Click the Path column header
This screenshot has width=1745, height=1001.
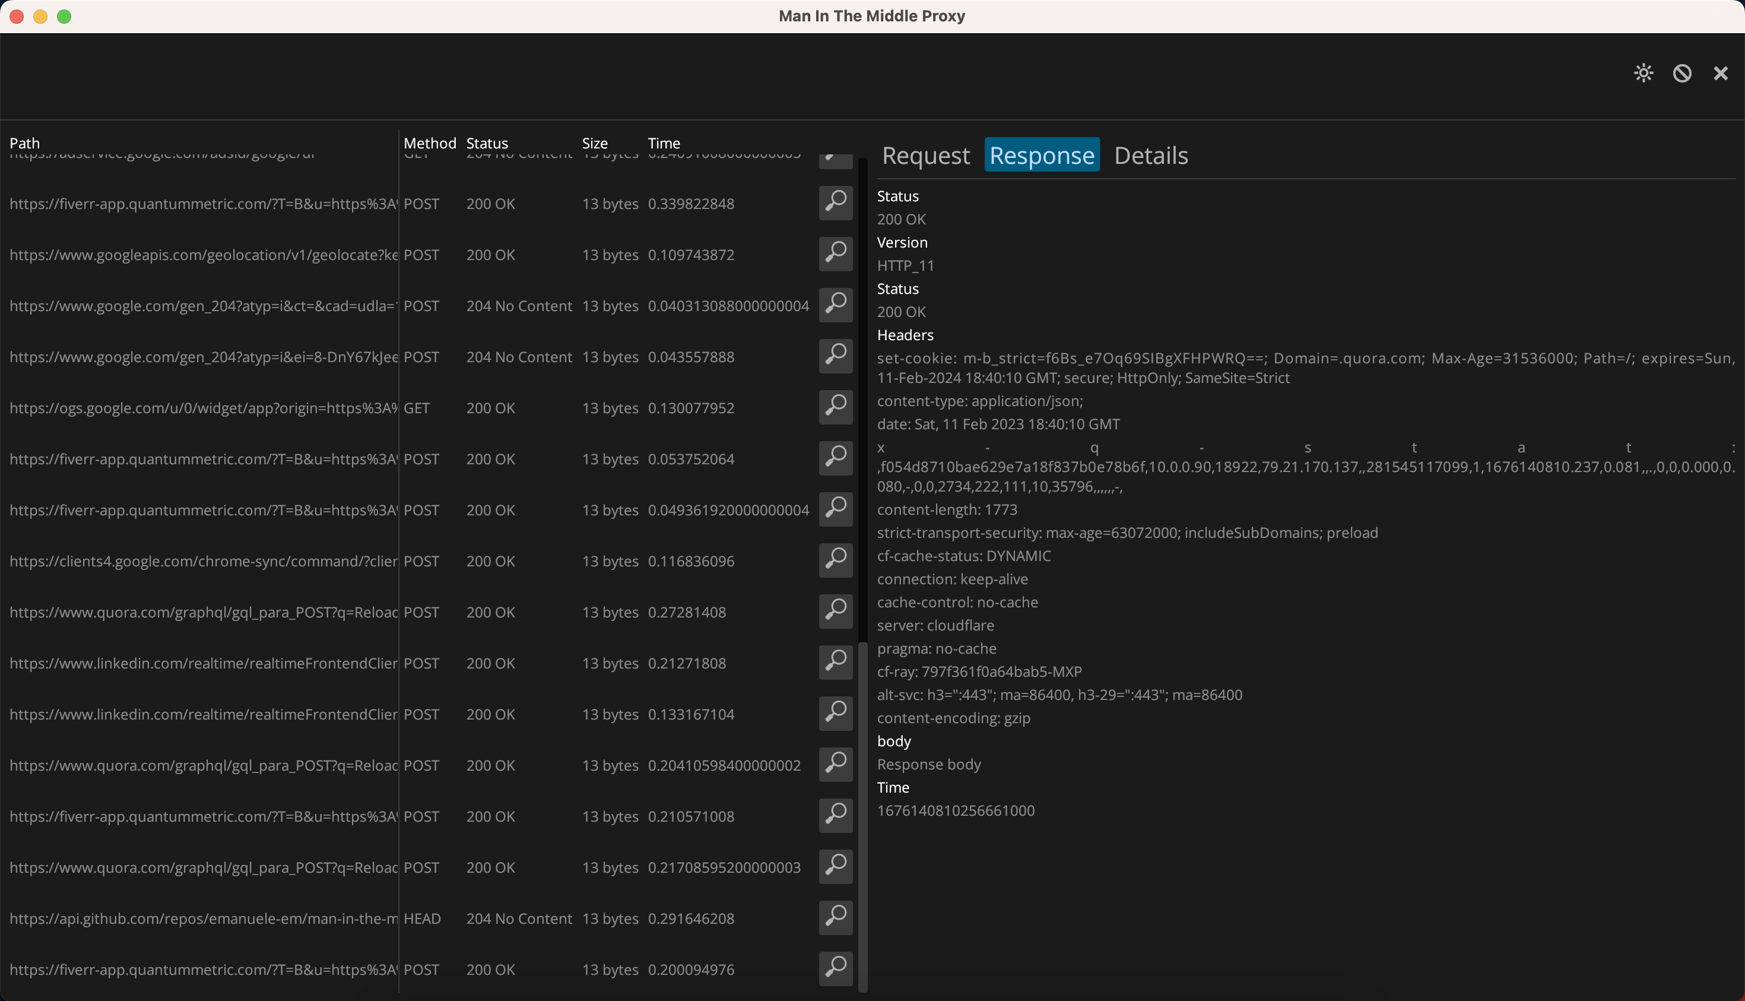[x=25, y=143]
